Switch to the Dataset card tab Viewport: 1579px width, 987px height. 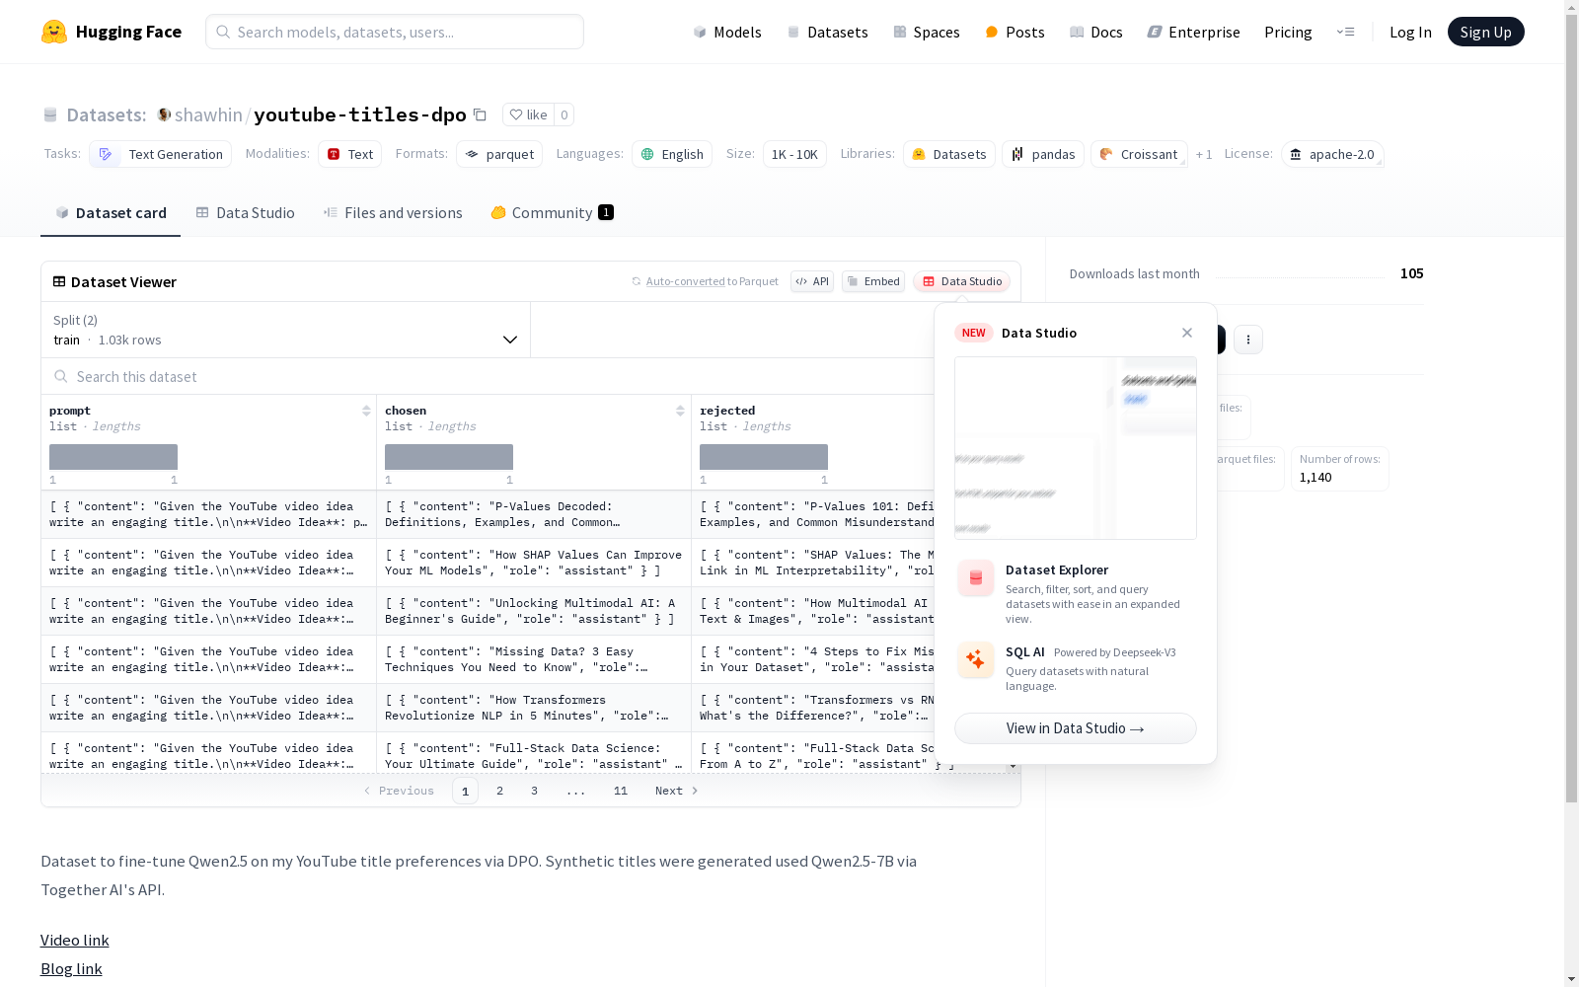pyautogui.click(x=111, y=212)
